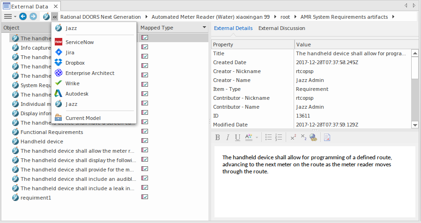Insert hyperlink with globe icon

[x=313, y=137]
